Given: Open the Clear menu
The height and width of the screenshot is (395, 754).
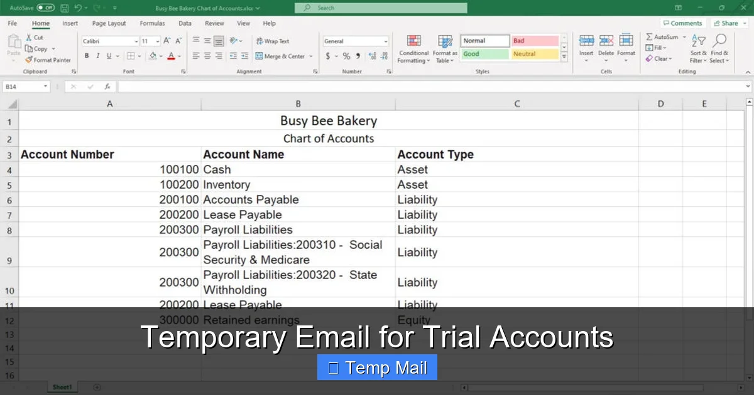Looking at the screenshot, I should click(x=658, y=59).
